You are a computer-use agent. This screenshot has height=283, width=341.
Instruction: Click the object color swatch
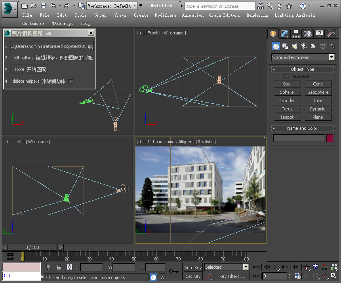tap(330, 138)
